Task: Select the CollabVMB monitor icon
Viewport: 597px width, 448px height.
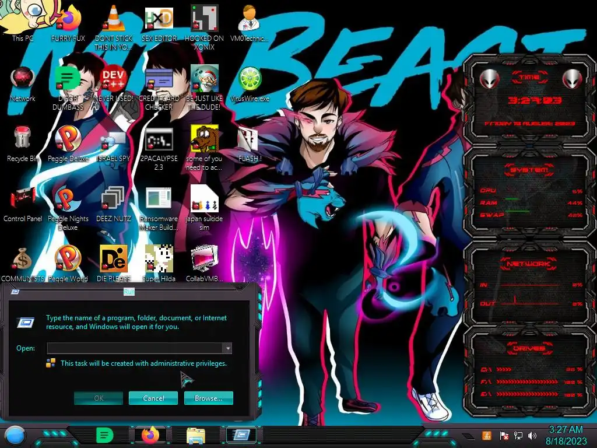Action: pyautogui.click(x=205, y=264)
